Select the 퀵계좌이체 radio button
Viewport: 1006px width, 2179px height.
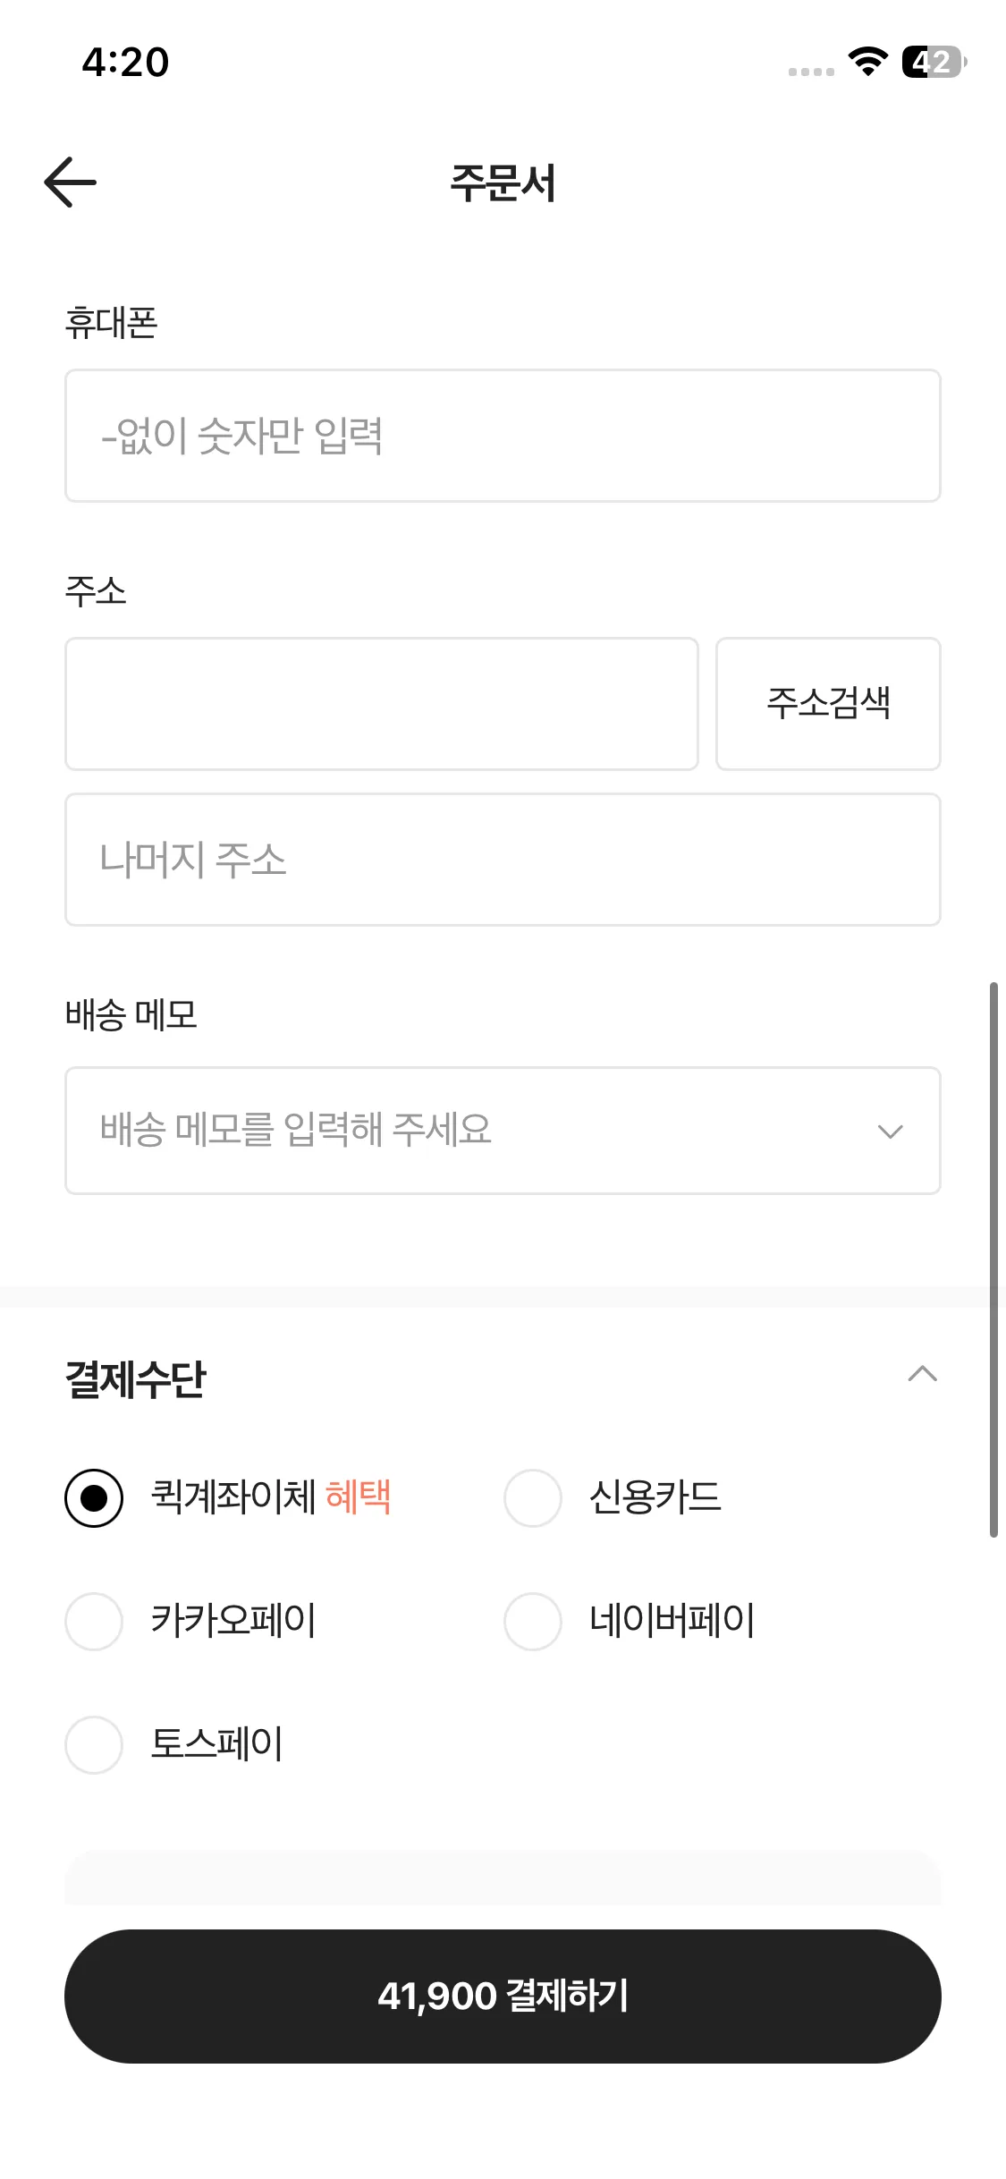pyautogui.click(x=94, y=1498)
